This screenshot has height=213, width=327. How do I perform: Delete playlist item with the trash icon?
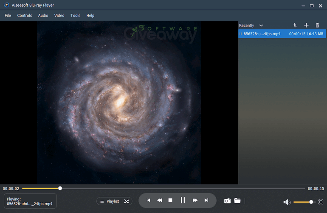click(x=317, y=25)
